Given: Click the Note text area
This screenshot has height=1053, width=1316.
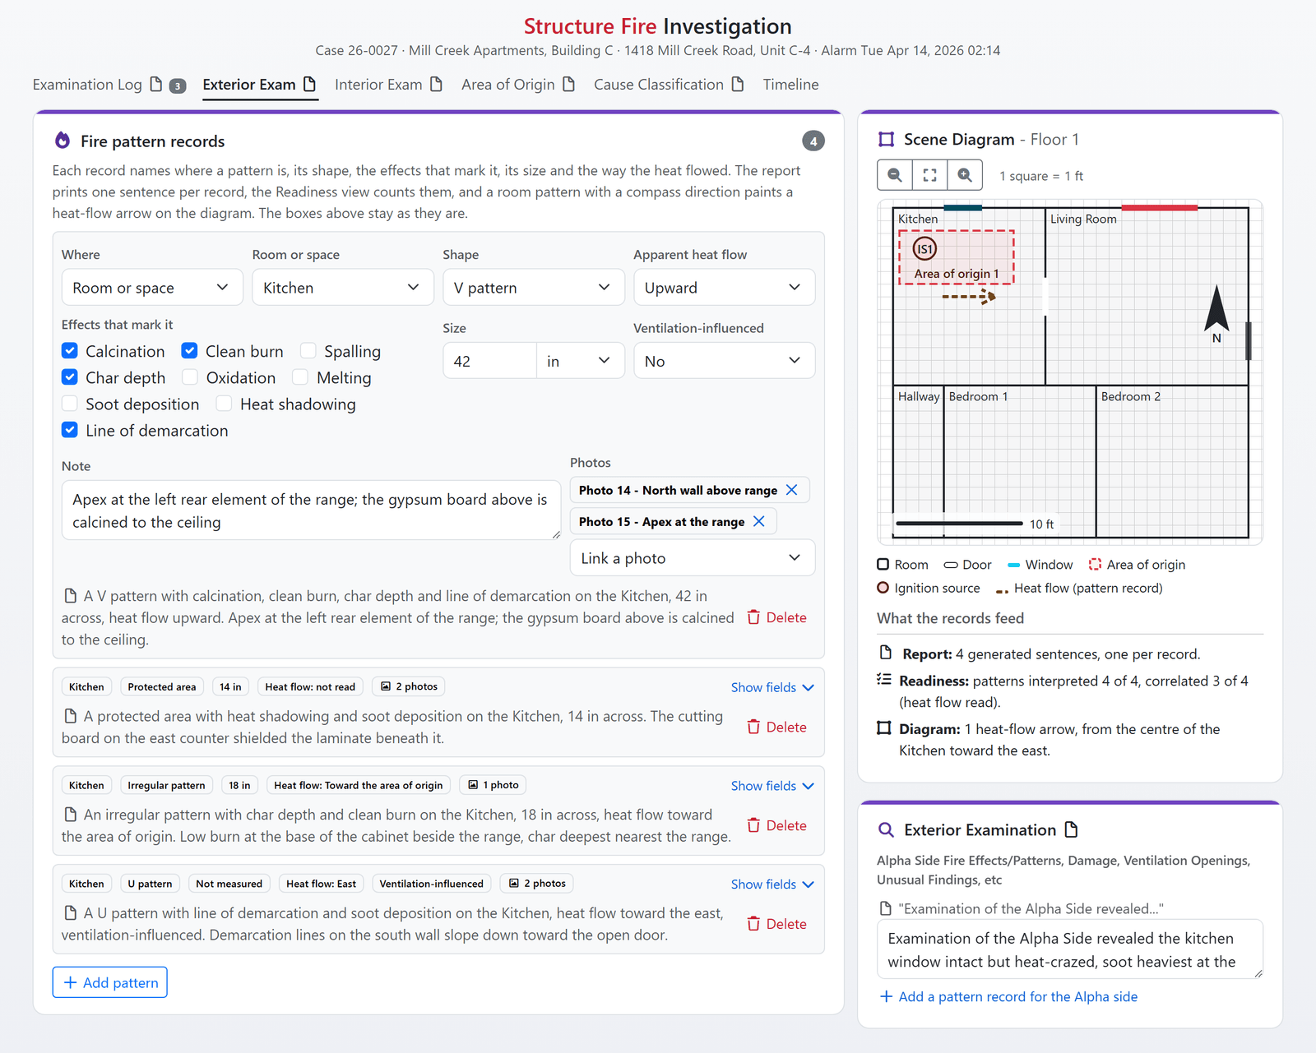Looking at the screenshot, I should (311, 510).
